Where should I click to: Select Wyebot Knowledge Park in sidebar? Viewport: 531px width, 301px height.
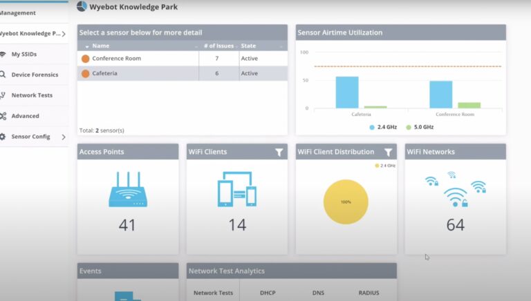(x=30, y=33)
